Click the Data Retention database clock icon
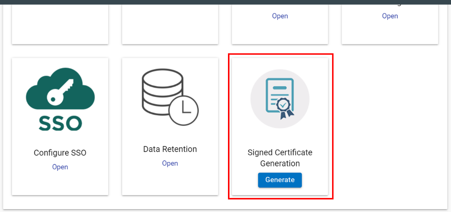Viewport: 451px width, 212px height. [x=170, y=97]
